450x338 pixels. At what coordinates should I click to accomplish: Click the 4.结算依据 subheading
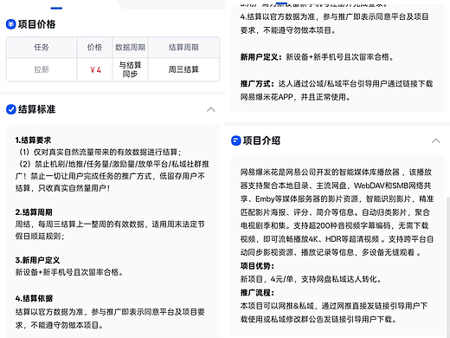[x=34, y=298]
